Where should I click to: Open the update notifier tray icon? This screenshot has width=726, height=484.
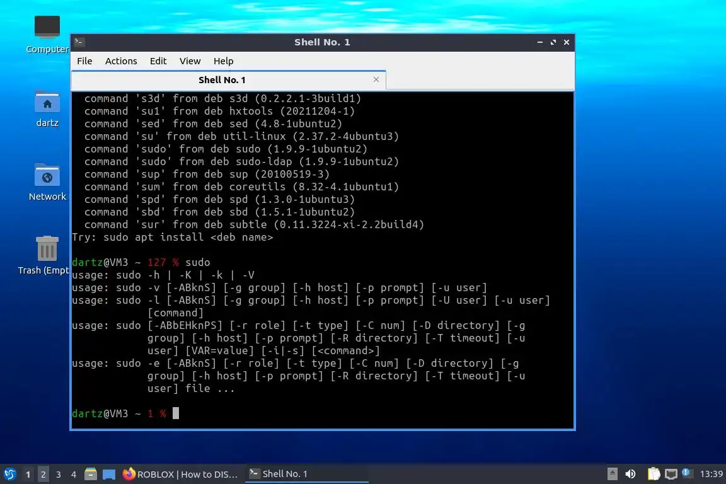[688, 473]
